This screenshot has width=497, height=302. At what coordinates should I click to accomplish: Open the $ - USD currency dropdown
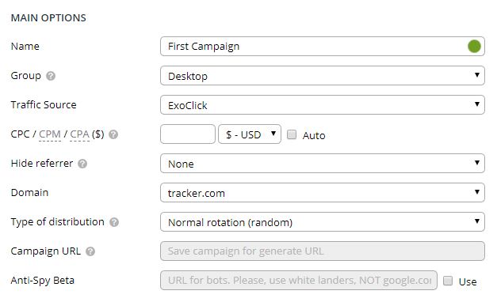tap(250, 134)
